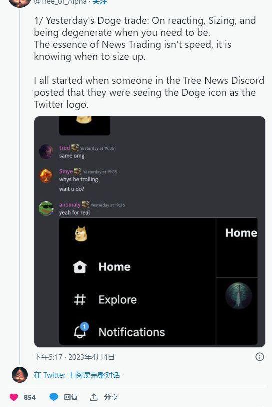Click the tree avatar beside conversation link
Viewport: 272px width, 407px height.
(20, 375)
